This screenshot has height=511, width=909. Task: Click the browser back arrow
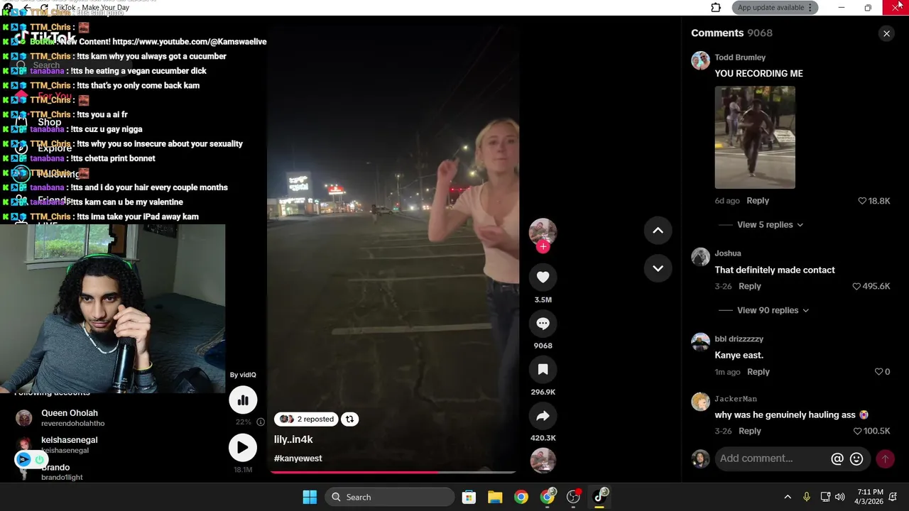[x=27, y=8]
